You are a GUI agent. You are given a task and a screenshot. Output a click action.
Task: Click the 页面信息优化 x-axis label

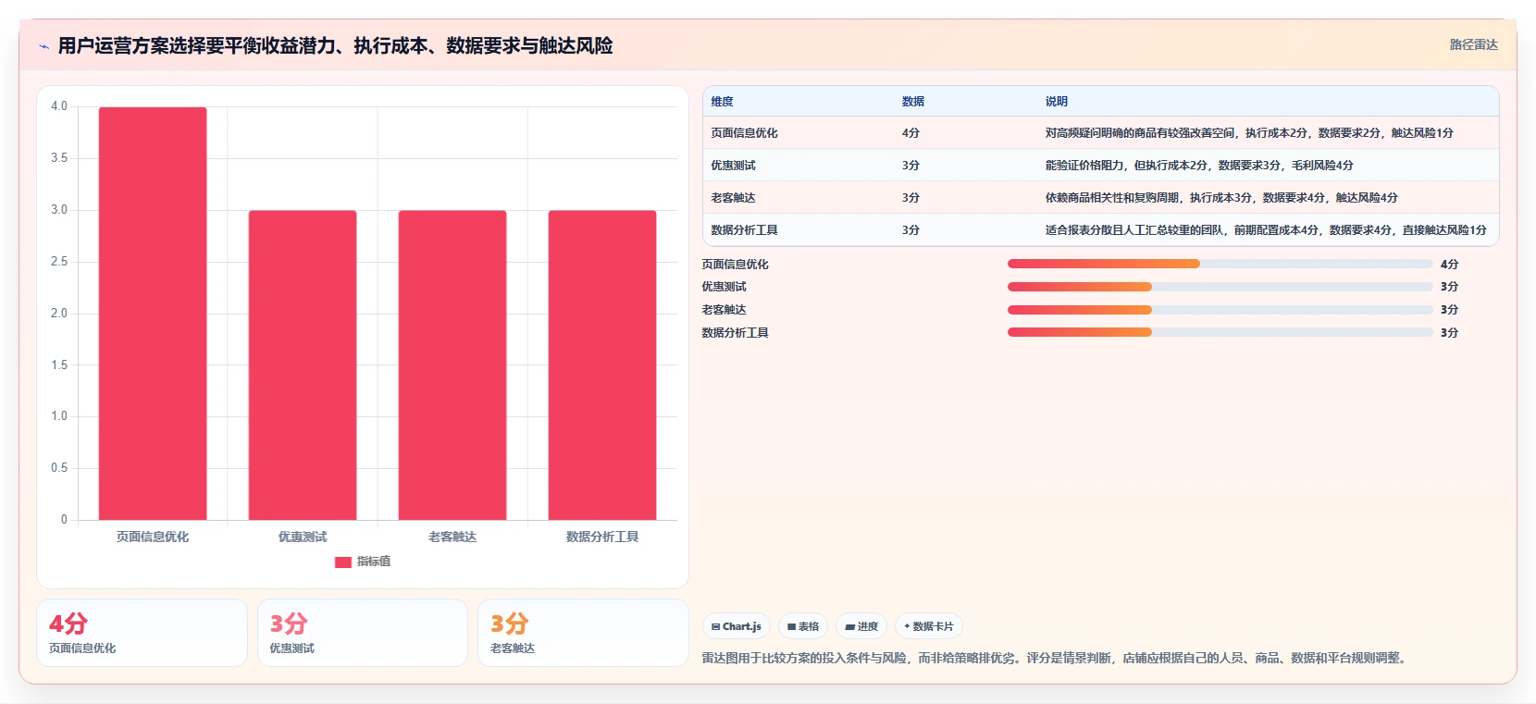pos(153,537)
